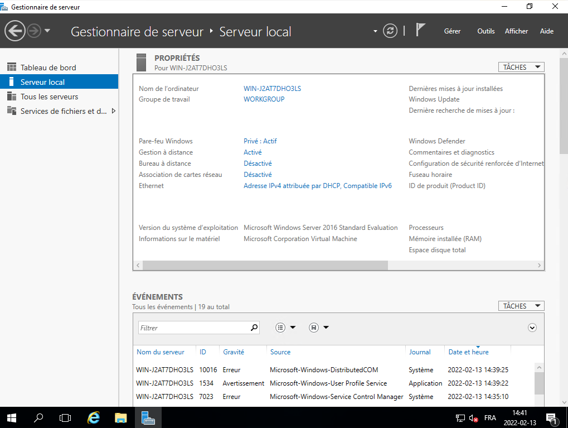The image size is (568, 428).
Task: Expand the events section chevron button
Action: (x=532, y=328)
